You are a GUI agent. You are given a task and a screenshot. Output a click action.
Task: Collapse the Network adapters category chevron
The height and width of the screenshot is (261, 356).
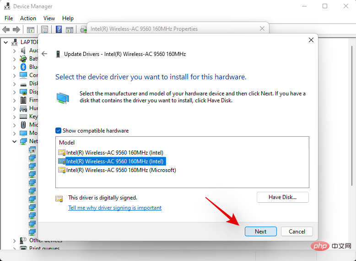15,142
